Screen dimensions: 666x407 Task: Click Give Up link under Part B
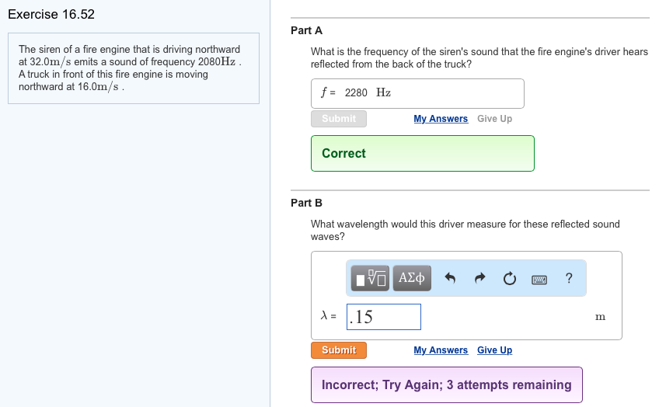(x=494, y=350)
